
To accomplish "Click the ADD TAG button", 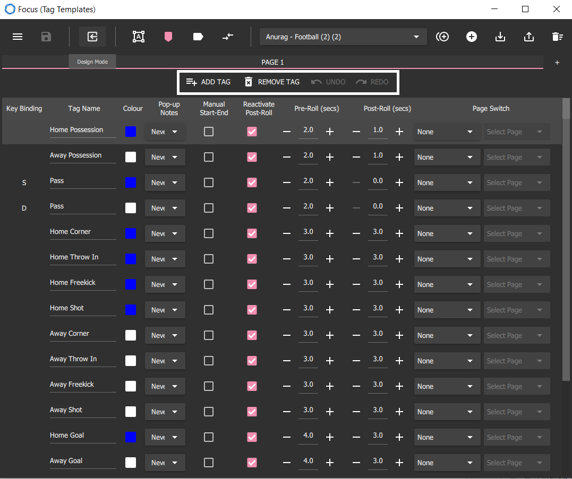I will (x=208, y=82).
